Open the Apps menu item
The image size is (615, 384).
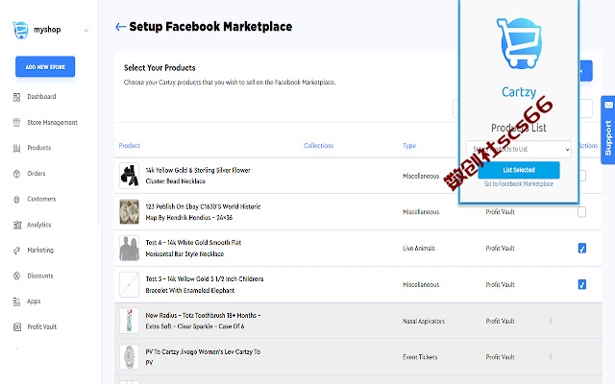[x=34, y=301]
